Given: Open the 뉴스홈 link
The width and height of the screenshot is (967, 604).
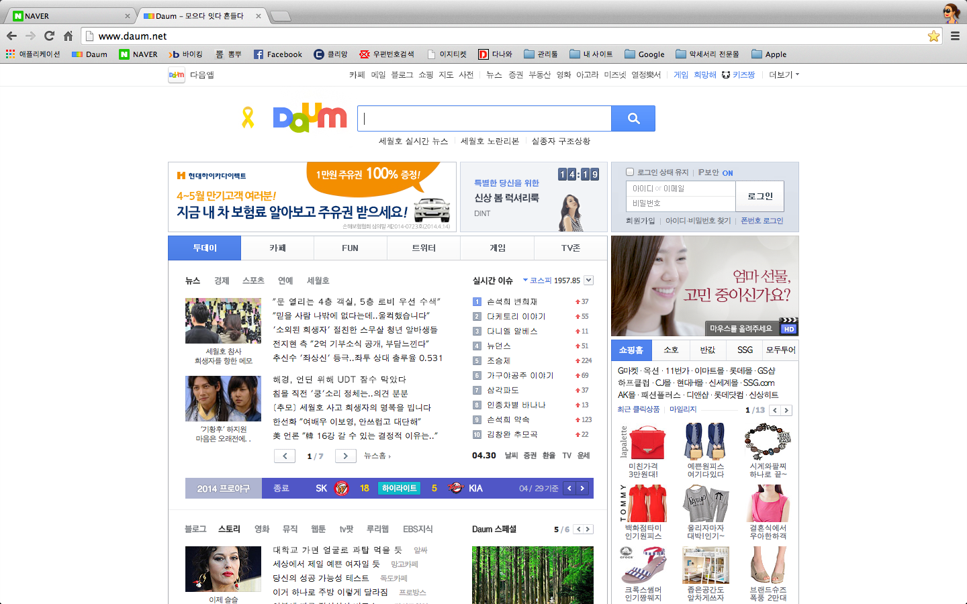Looking at the screenshot, I should [377, 456].
